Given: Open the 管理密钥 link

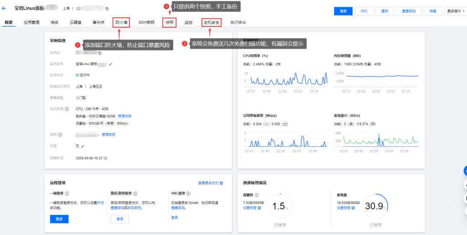Looking at the screenshot, I should (109, 135).
